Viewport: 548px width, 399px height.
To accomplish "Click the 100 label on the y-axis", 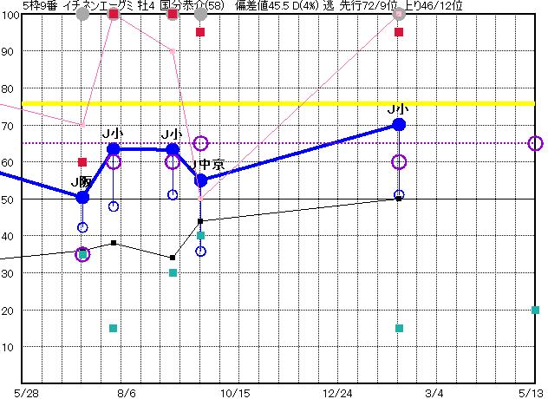I will [10, 15].
